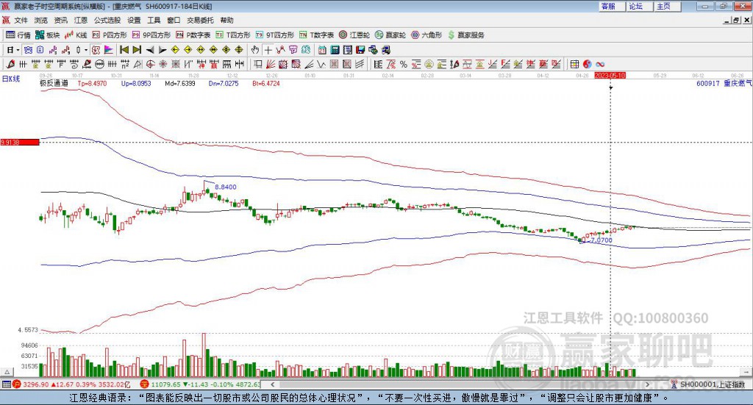The width and height of the screenshot is (753, 405).
Task: Click the 极反通道 indicator name
Action: 54,83
